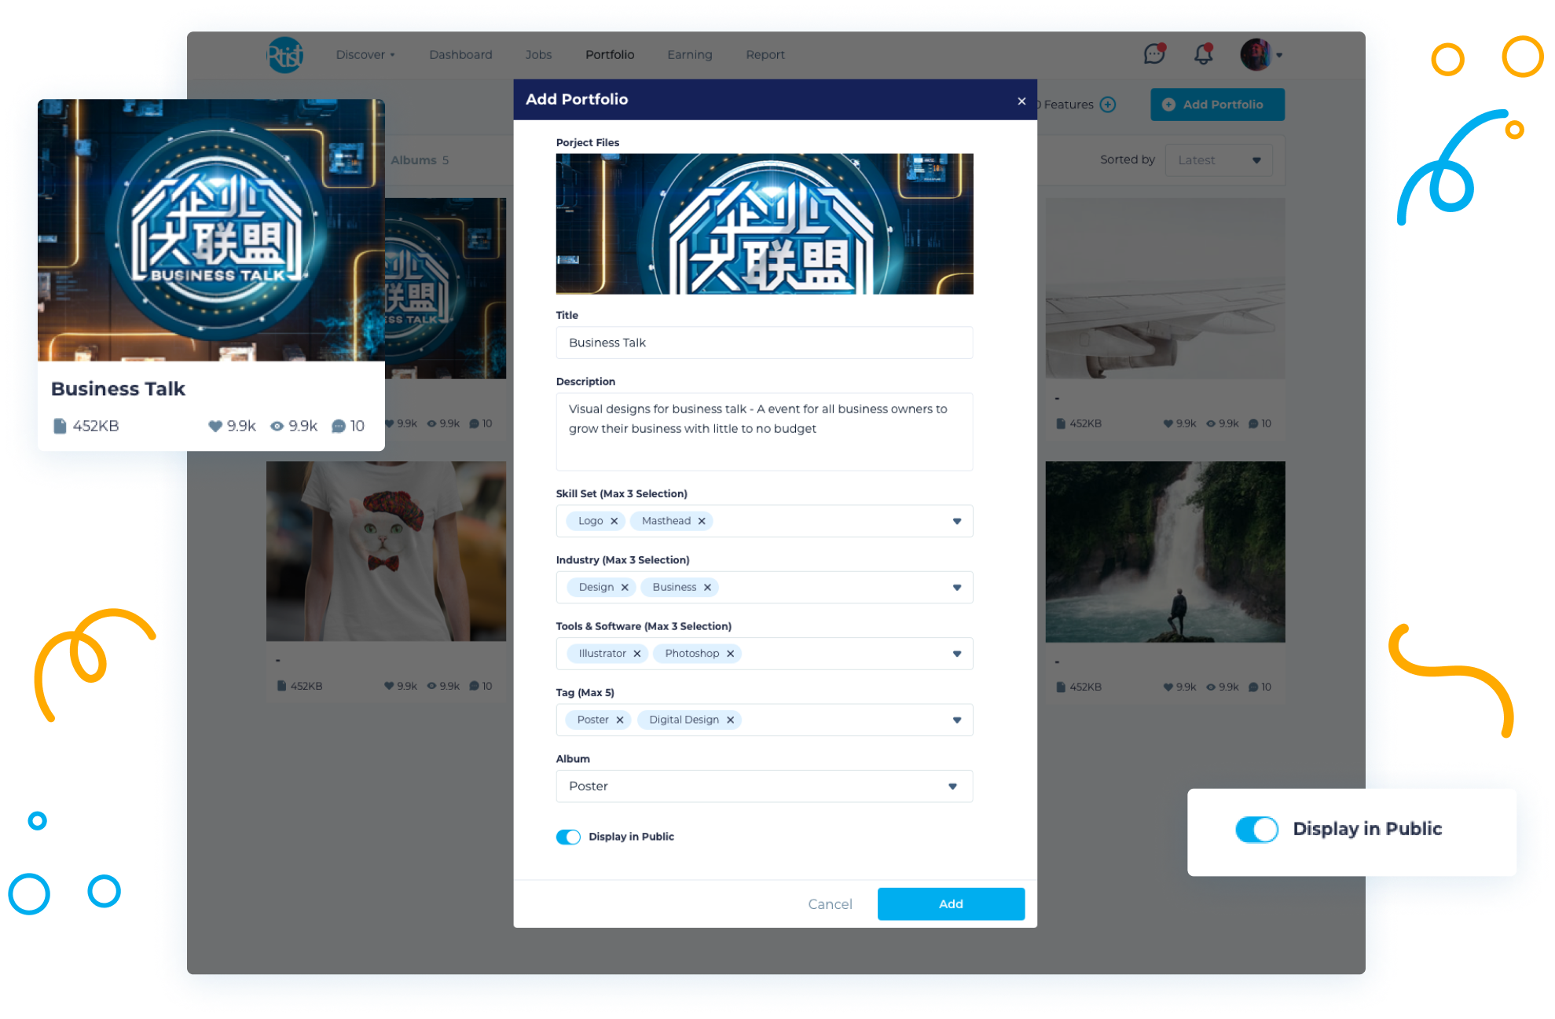Click the plus icon beside Features

coord(1108,104)
